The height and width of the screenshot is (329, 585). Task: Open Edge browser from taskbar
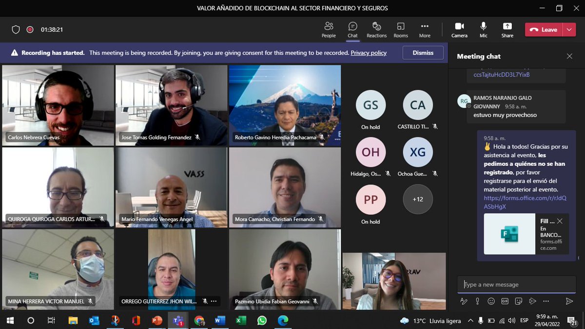click(283, 320)
